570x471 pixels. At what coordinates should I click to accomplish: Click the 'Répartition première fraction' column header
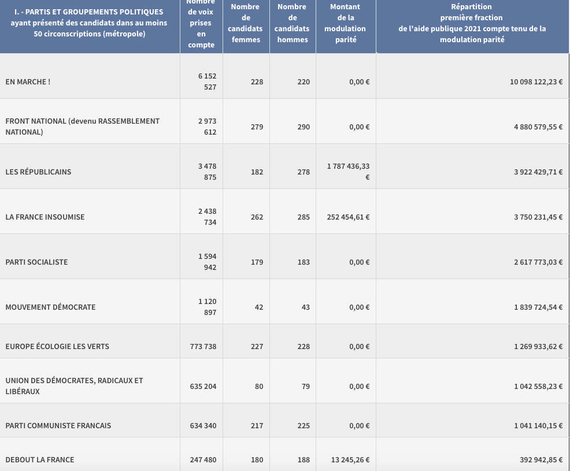tap(472, 23)
